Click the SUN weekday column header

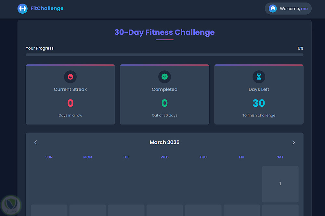[49, 157]
